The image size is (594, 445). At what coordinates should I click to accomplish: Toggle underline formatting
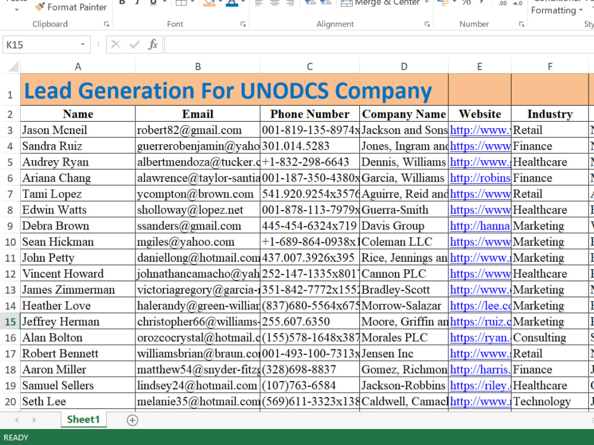153,2
